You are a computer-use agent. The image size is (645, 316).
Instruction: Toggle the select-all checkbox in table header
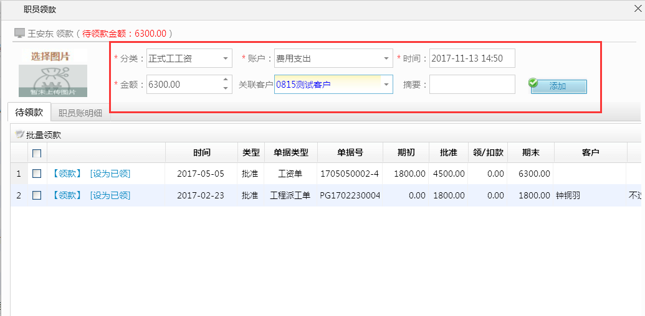pos(37,153)
